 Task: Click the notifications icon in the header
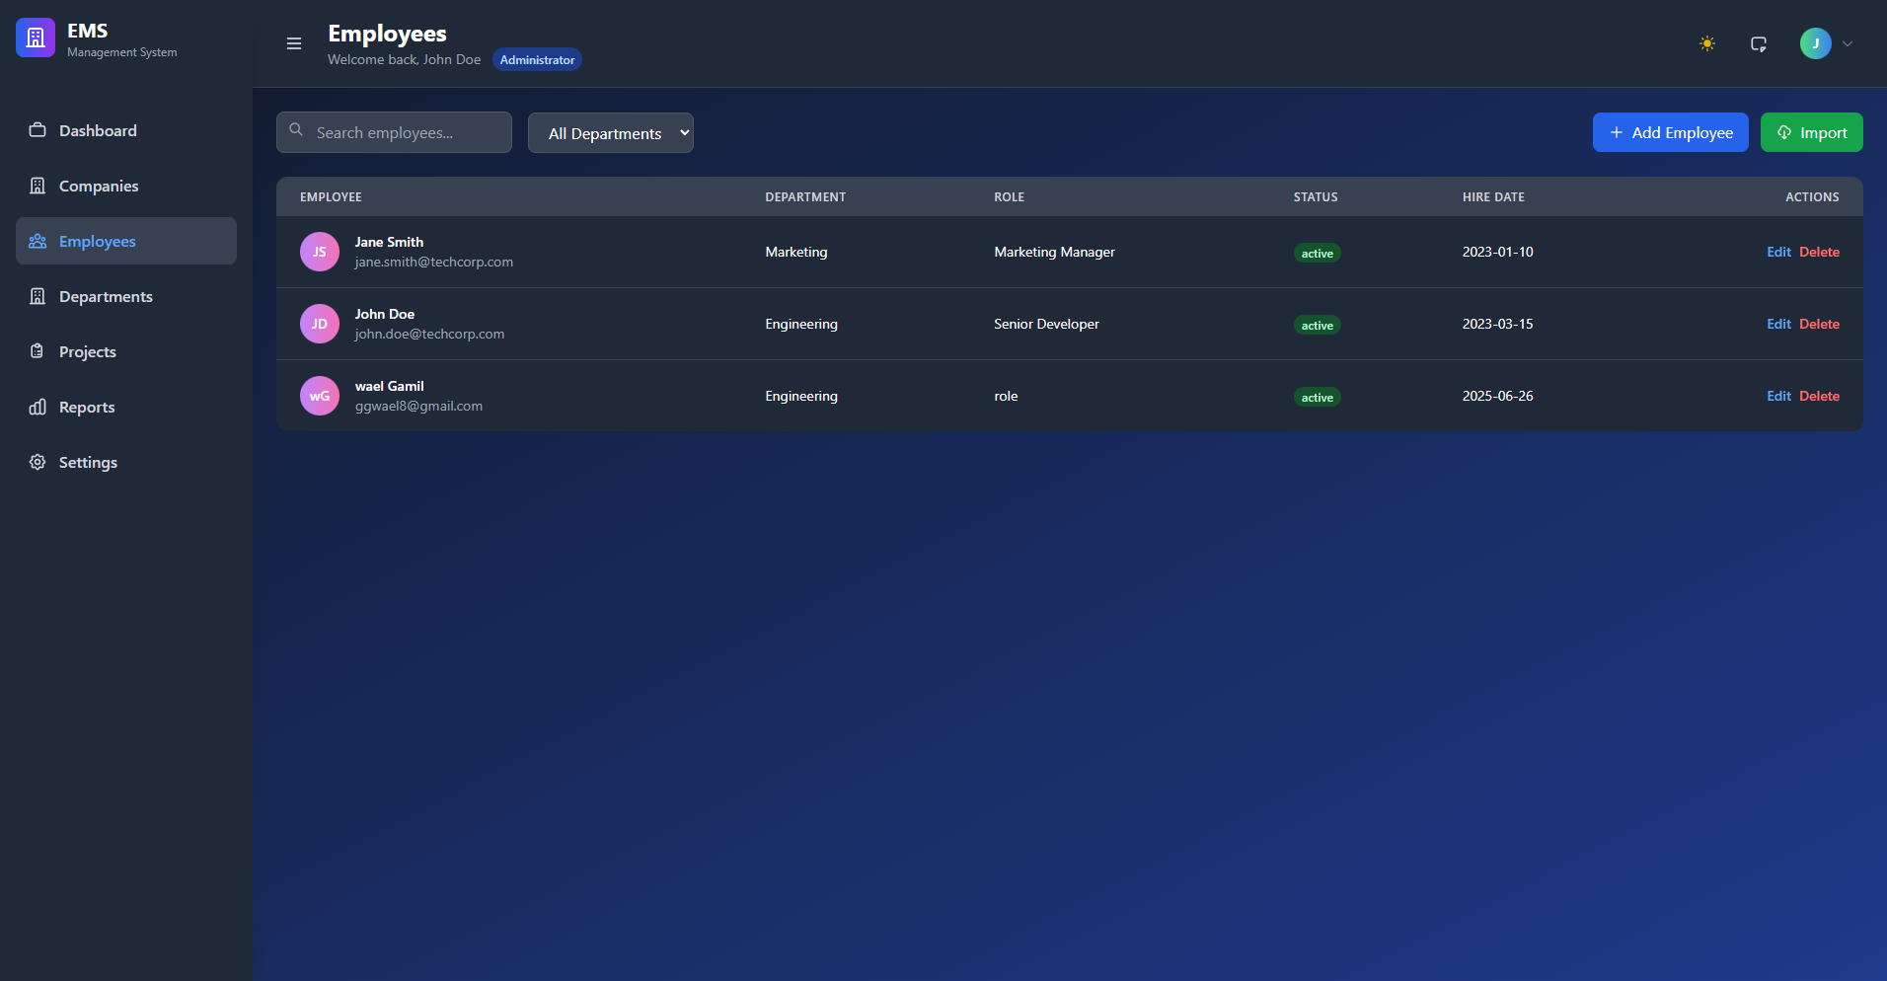tap(1759, 43)
